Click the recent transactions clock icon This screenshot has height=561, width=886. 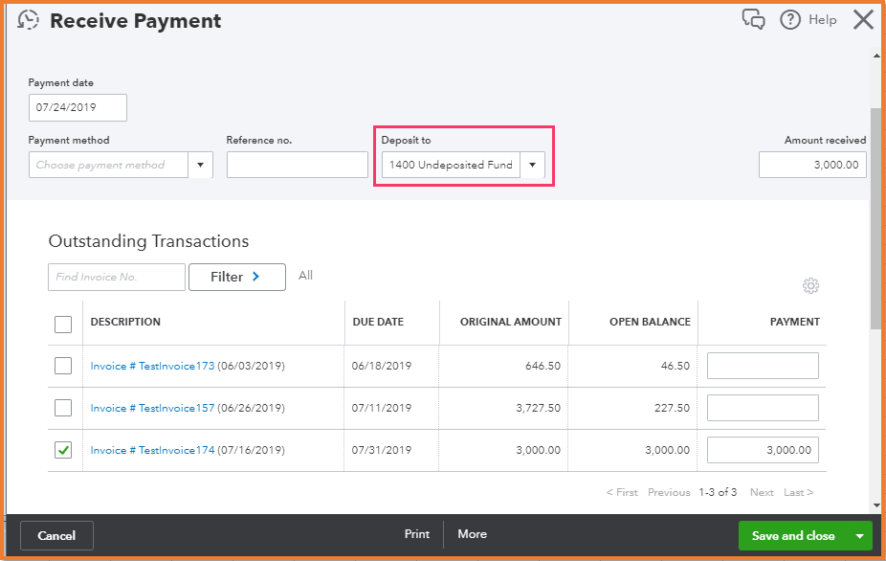tap(29, 20)
